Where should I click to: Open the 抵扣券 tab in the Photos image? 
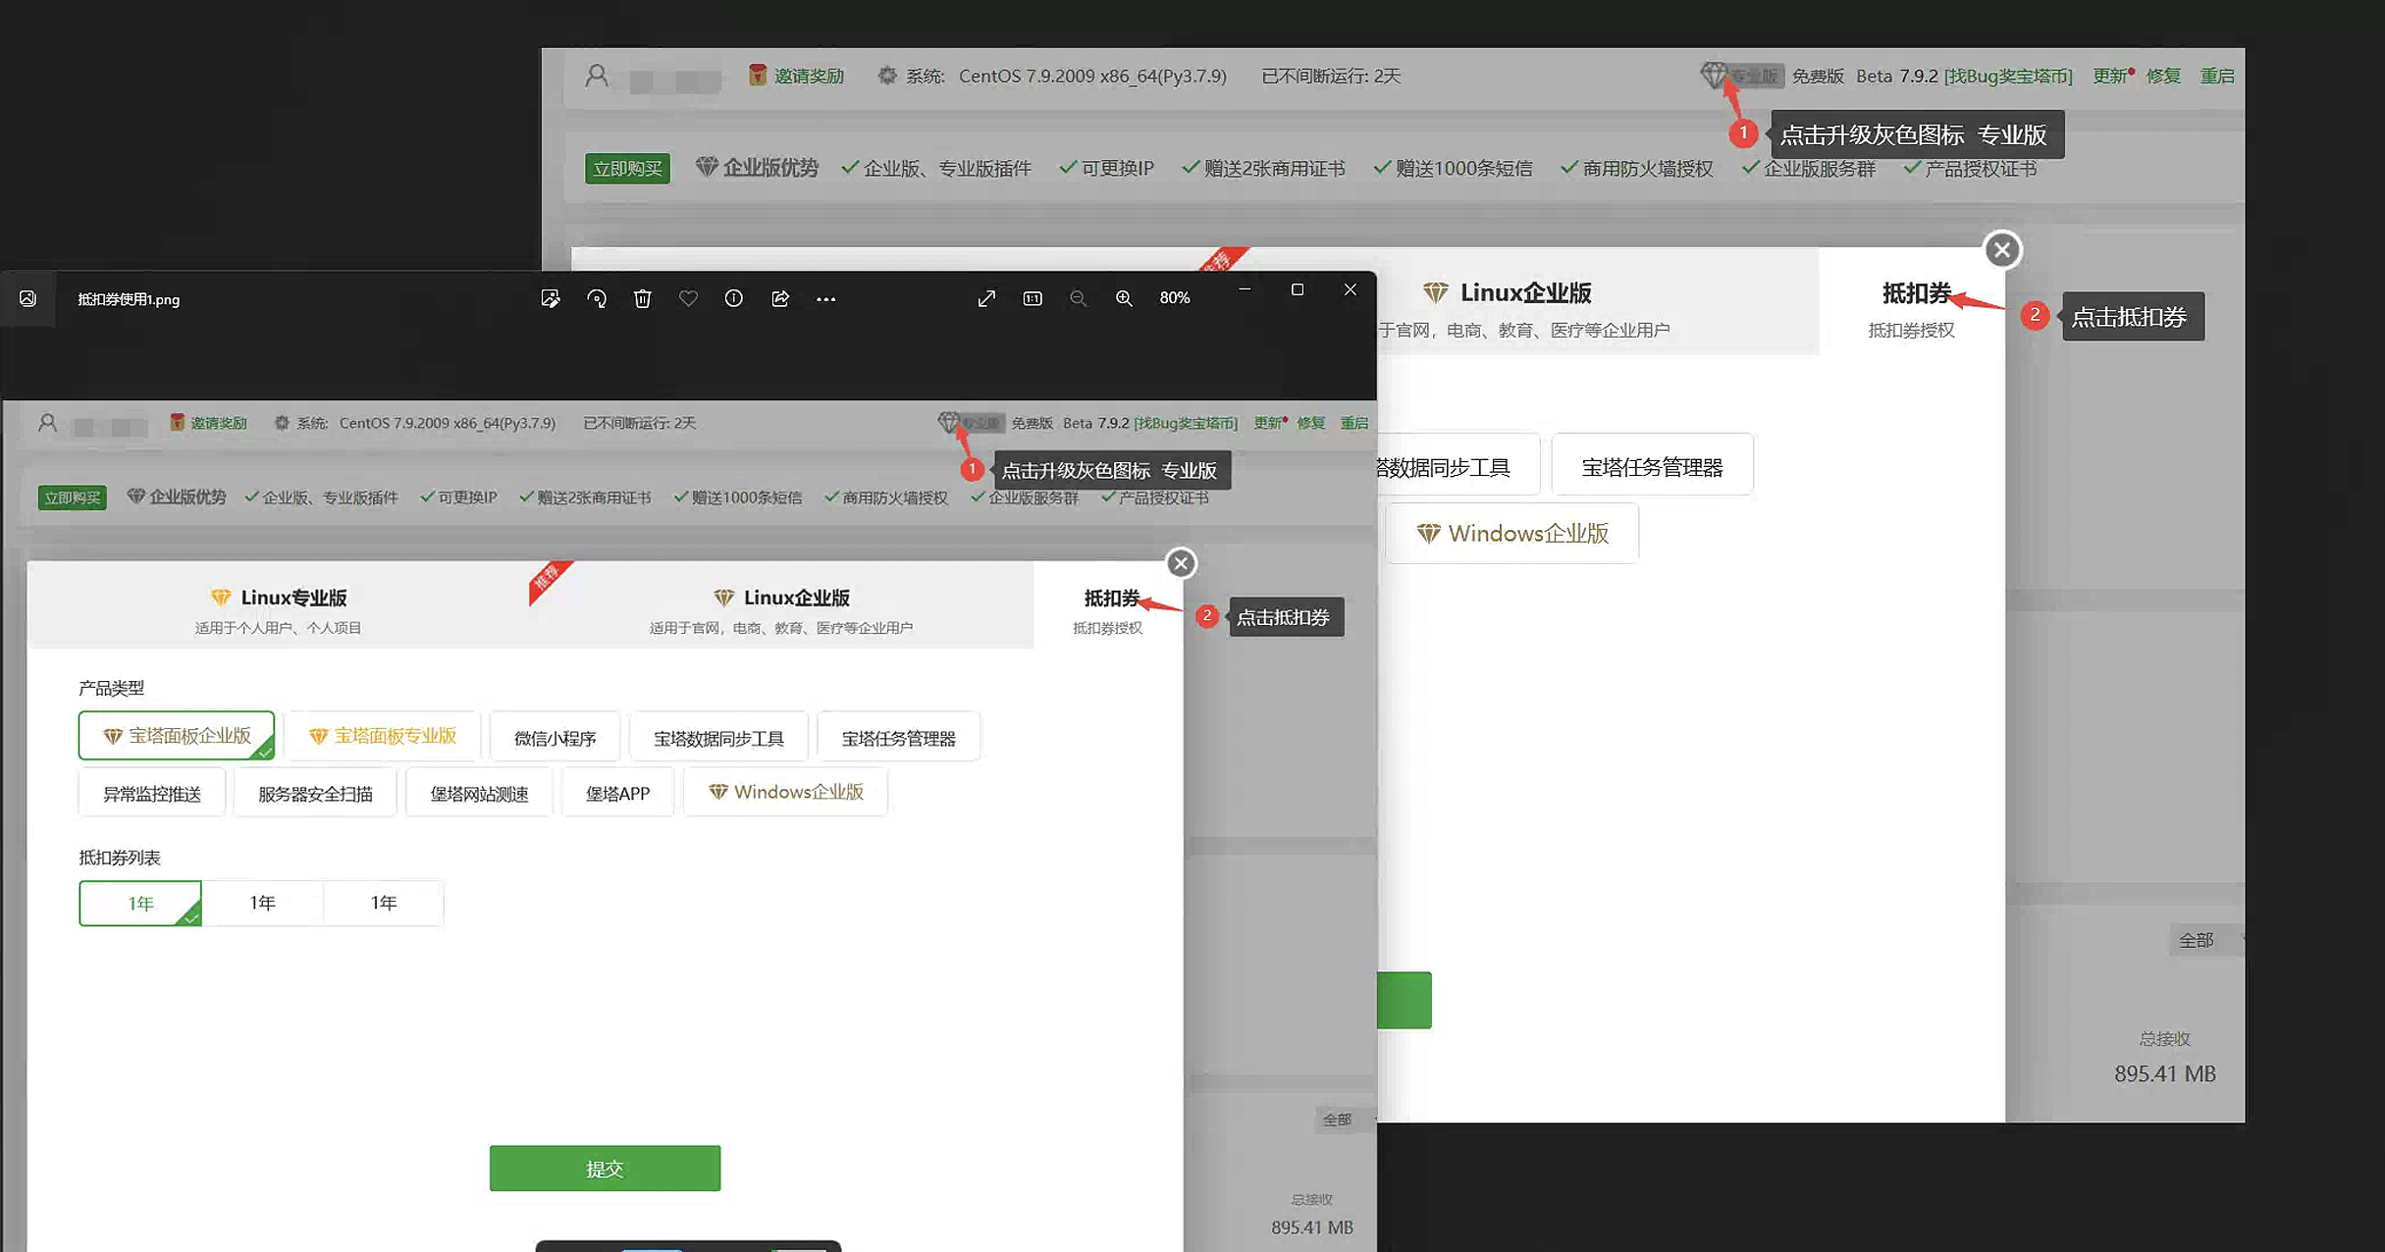[x=1109, y=604]
